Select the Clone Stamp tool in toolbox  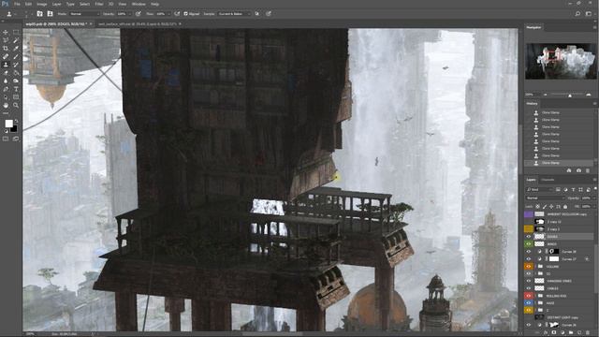(x=6, y=65)
